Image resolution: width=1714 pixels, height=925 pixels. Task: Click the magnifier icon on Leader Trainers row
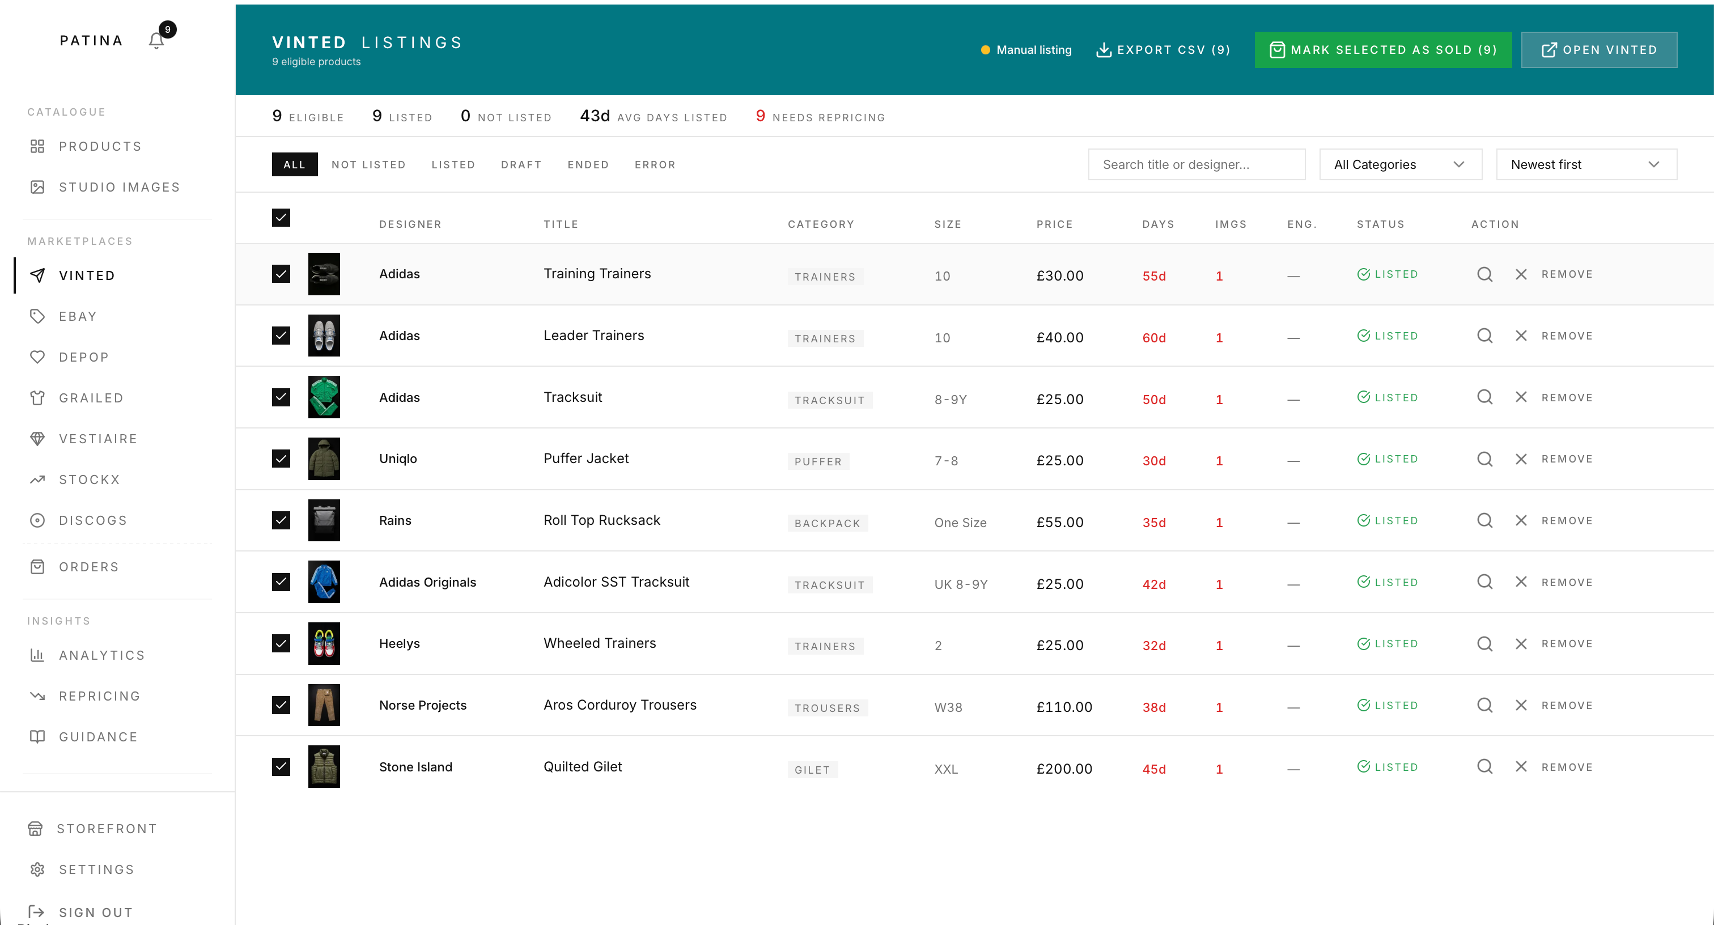(1484, 336)
